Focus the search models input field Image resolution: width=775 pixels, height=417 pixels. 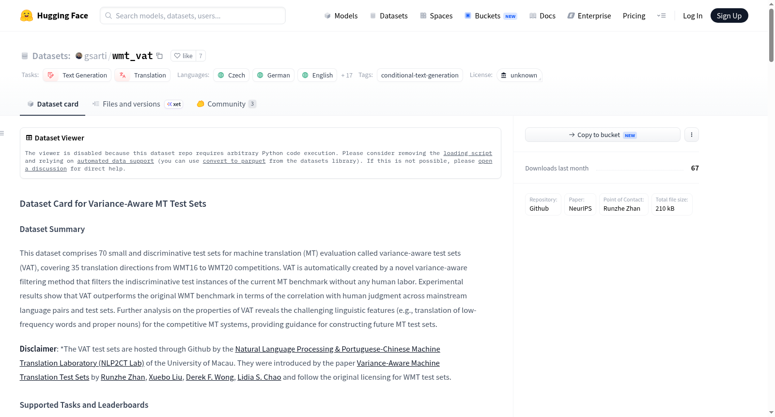click(x=193, y=15)
